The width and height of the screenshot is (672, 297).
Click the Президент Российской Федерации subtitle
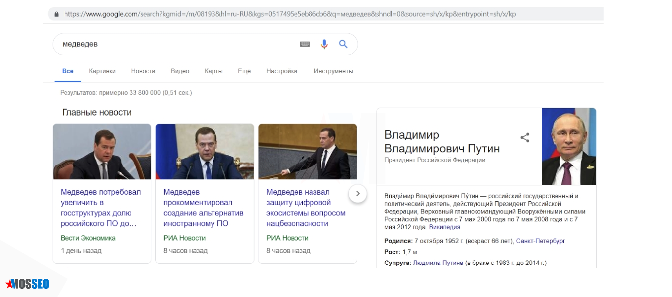coord(435,160)
